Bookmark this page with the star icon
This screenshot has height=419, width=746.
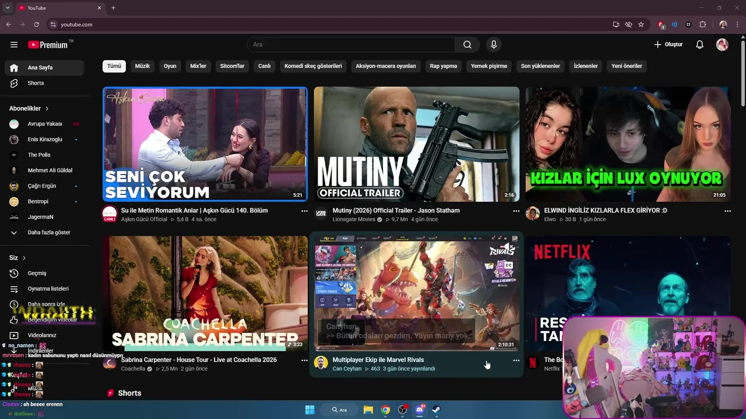641,24
